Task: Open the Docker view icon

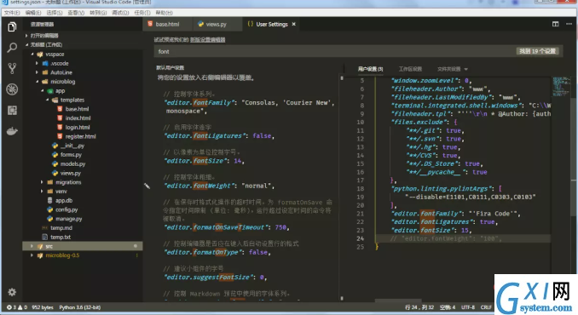Action: [12, 131]
